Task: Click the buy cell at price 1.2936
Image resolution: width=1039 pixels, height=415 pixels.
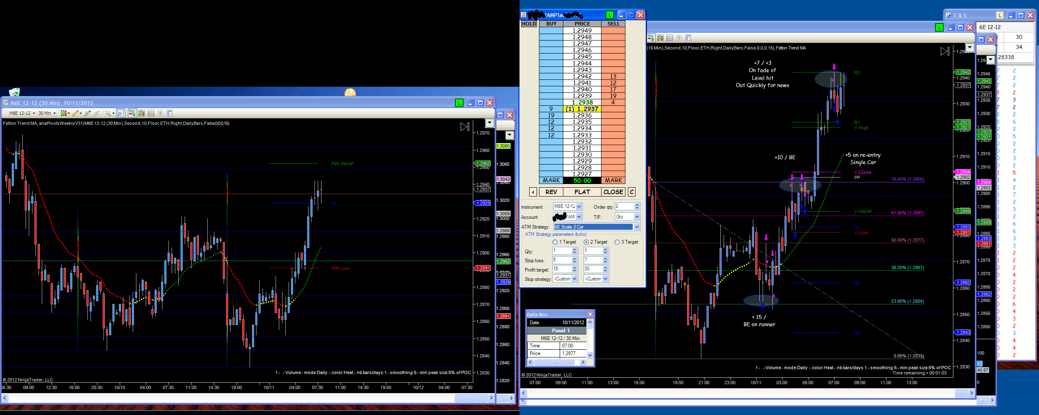Action: pos(551,116)
